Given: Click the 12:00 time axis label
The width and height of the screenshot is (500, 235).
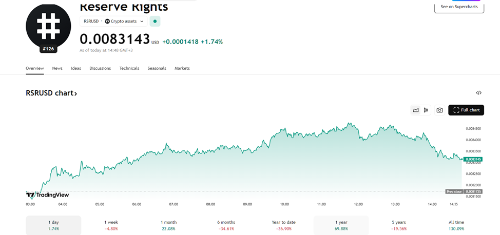Looking at the screenshot, I should [358, 204].
